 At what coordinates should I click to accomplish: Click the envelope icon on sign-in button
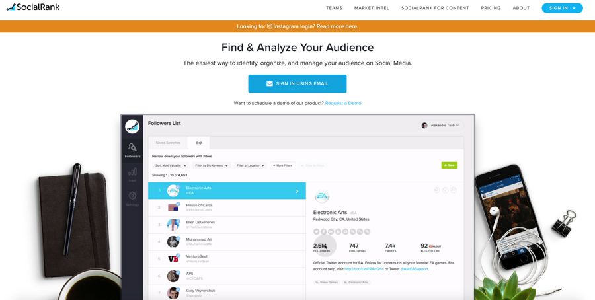(270, 84)
